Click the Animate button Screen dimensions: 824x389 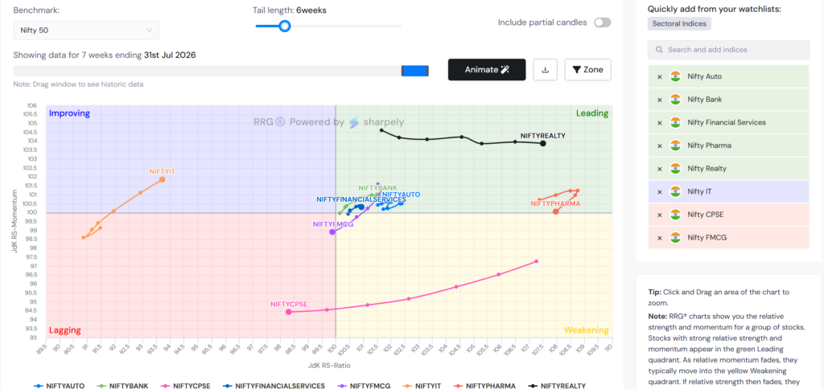487,70
